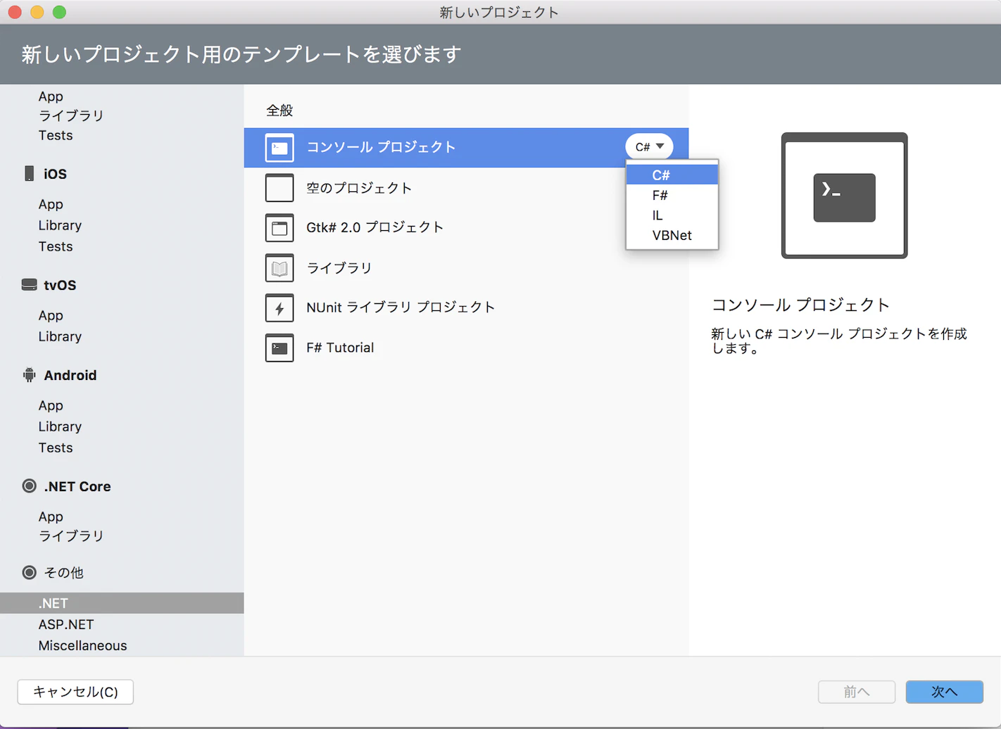
Task: Select ASP.NET in the sidebar
Action: 66,624
